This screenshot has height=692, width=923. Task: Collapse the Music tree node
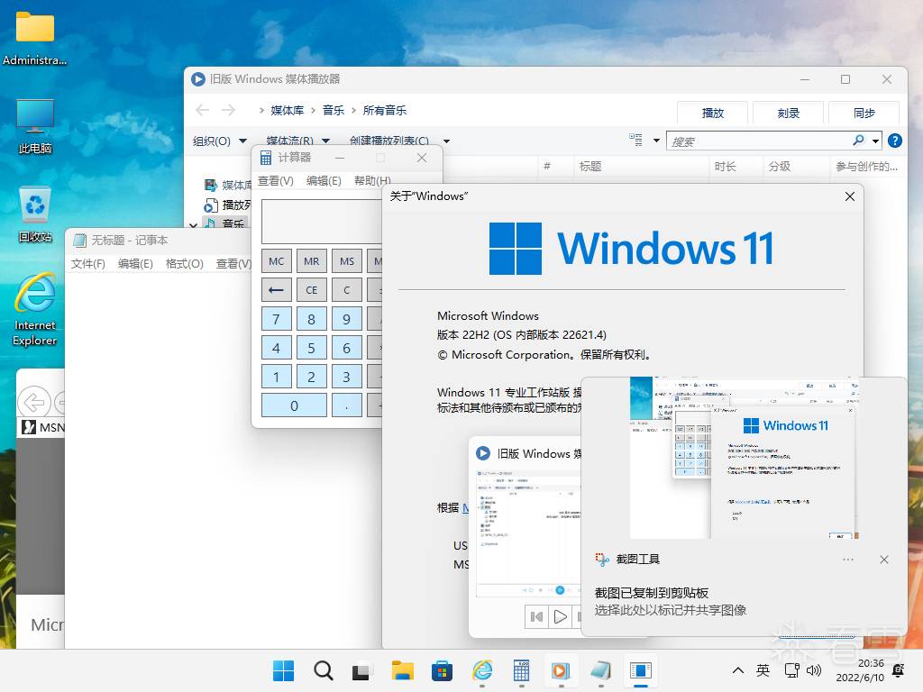click(193, 224)
